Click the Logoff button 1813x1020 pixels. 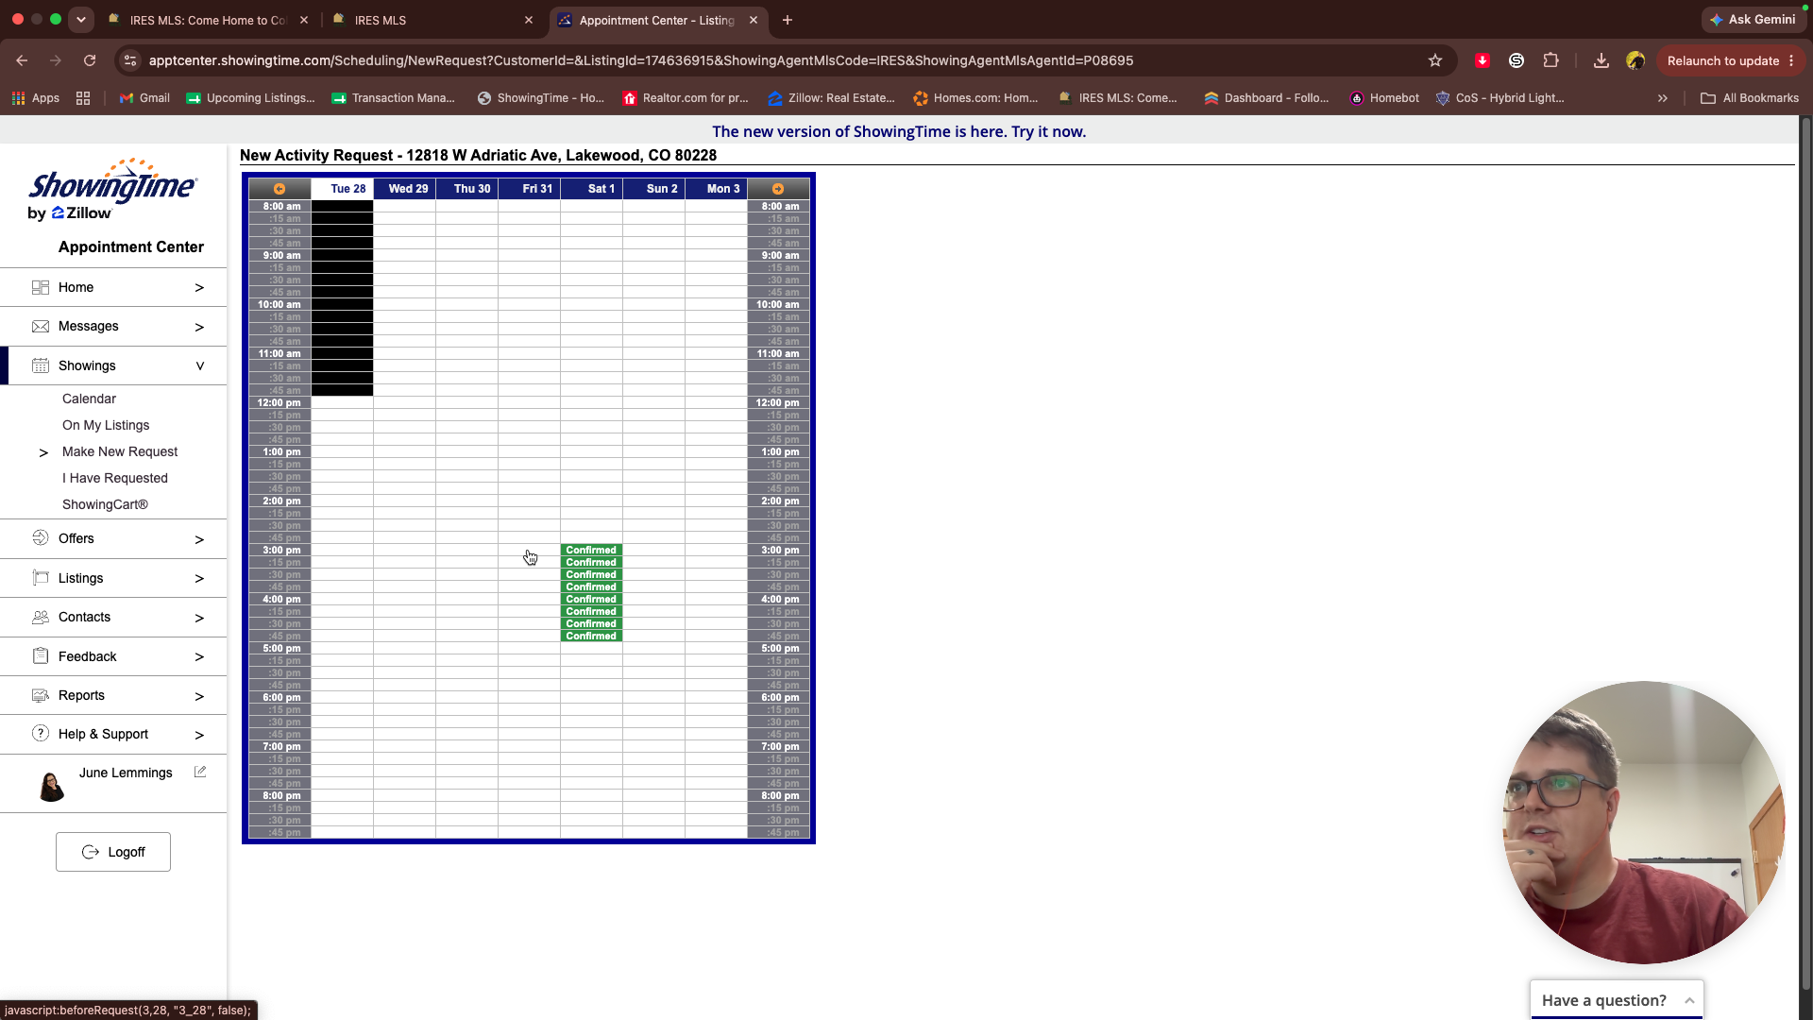click(113, 852)
